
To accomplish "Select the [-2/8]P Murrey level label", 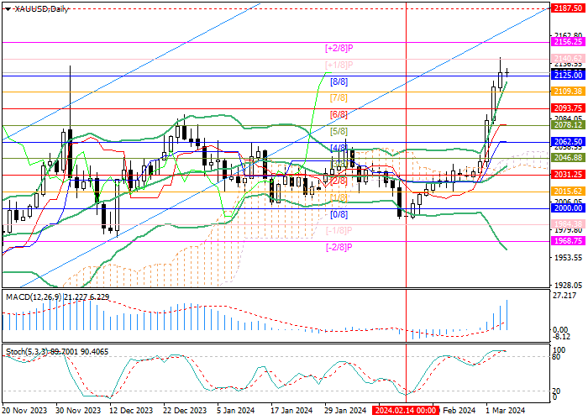I will click(x=339, y=247).
